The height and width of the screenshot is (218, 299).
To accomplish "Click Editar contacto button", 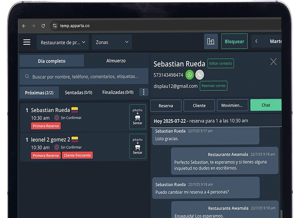I will click(221, 63).
